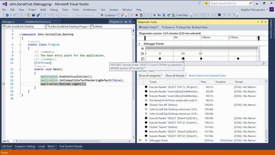
Task: Click Reset View in Diagnostic Tools
Action: 199,28
